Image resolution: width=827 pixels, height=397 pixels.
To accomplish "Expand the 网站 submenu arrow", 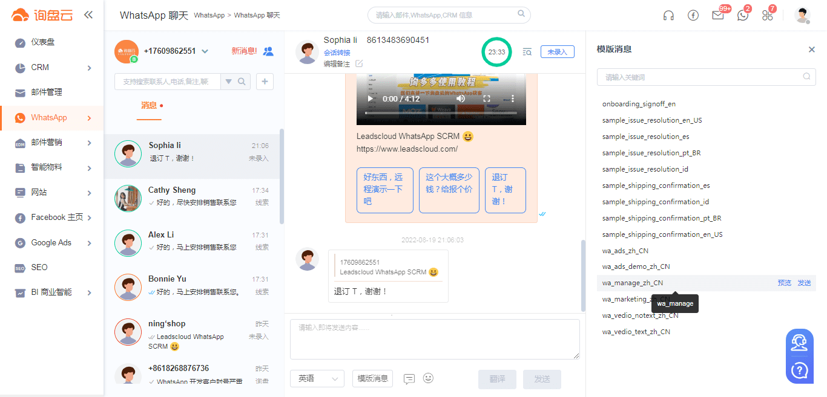I will tap(90, 193).
